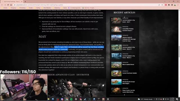Open the Extensions puzzle piece menu
The height and width of the screenshot is (101, 180).
169,5
